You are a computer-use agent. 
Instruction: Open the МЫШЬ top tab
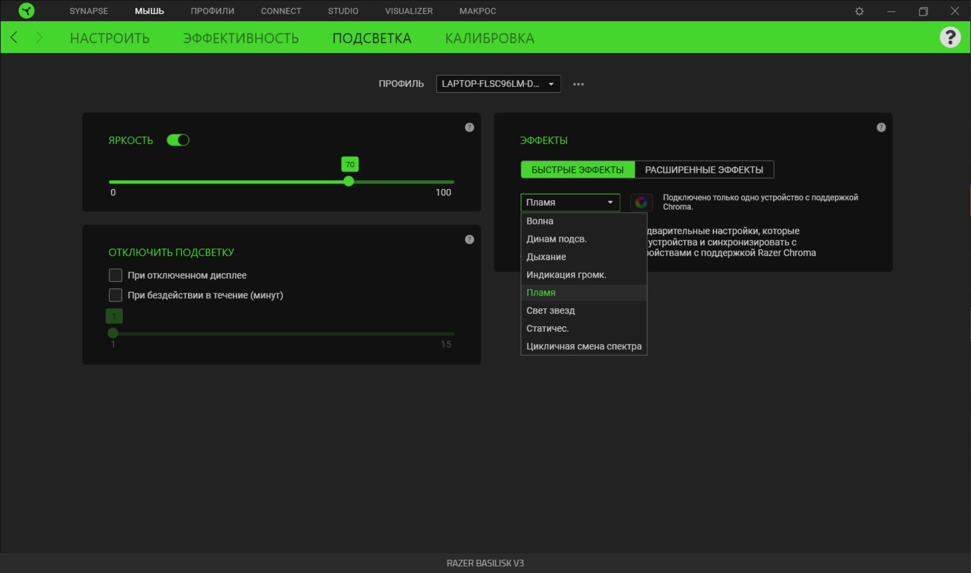click(x=149, y=11)
